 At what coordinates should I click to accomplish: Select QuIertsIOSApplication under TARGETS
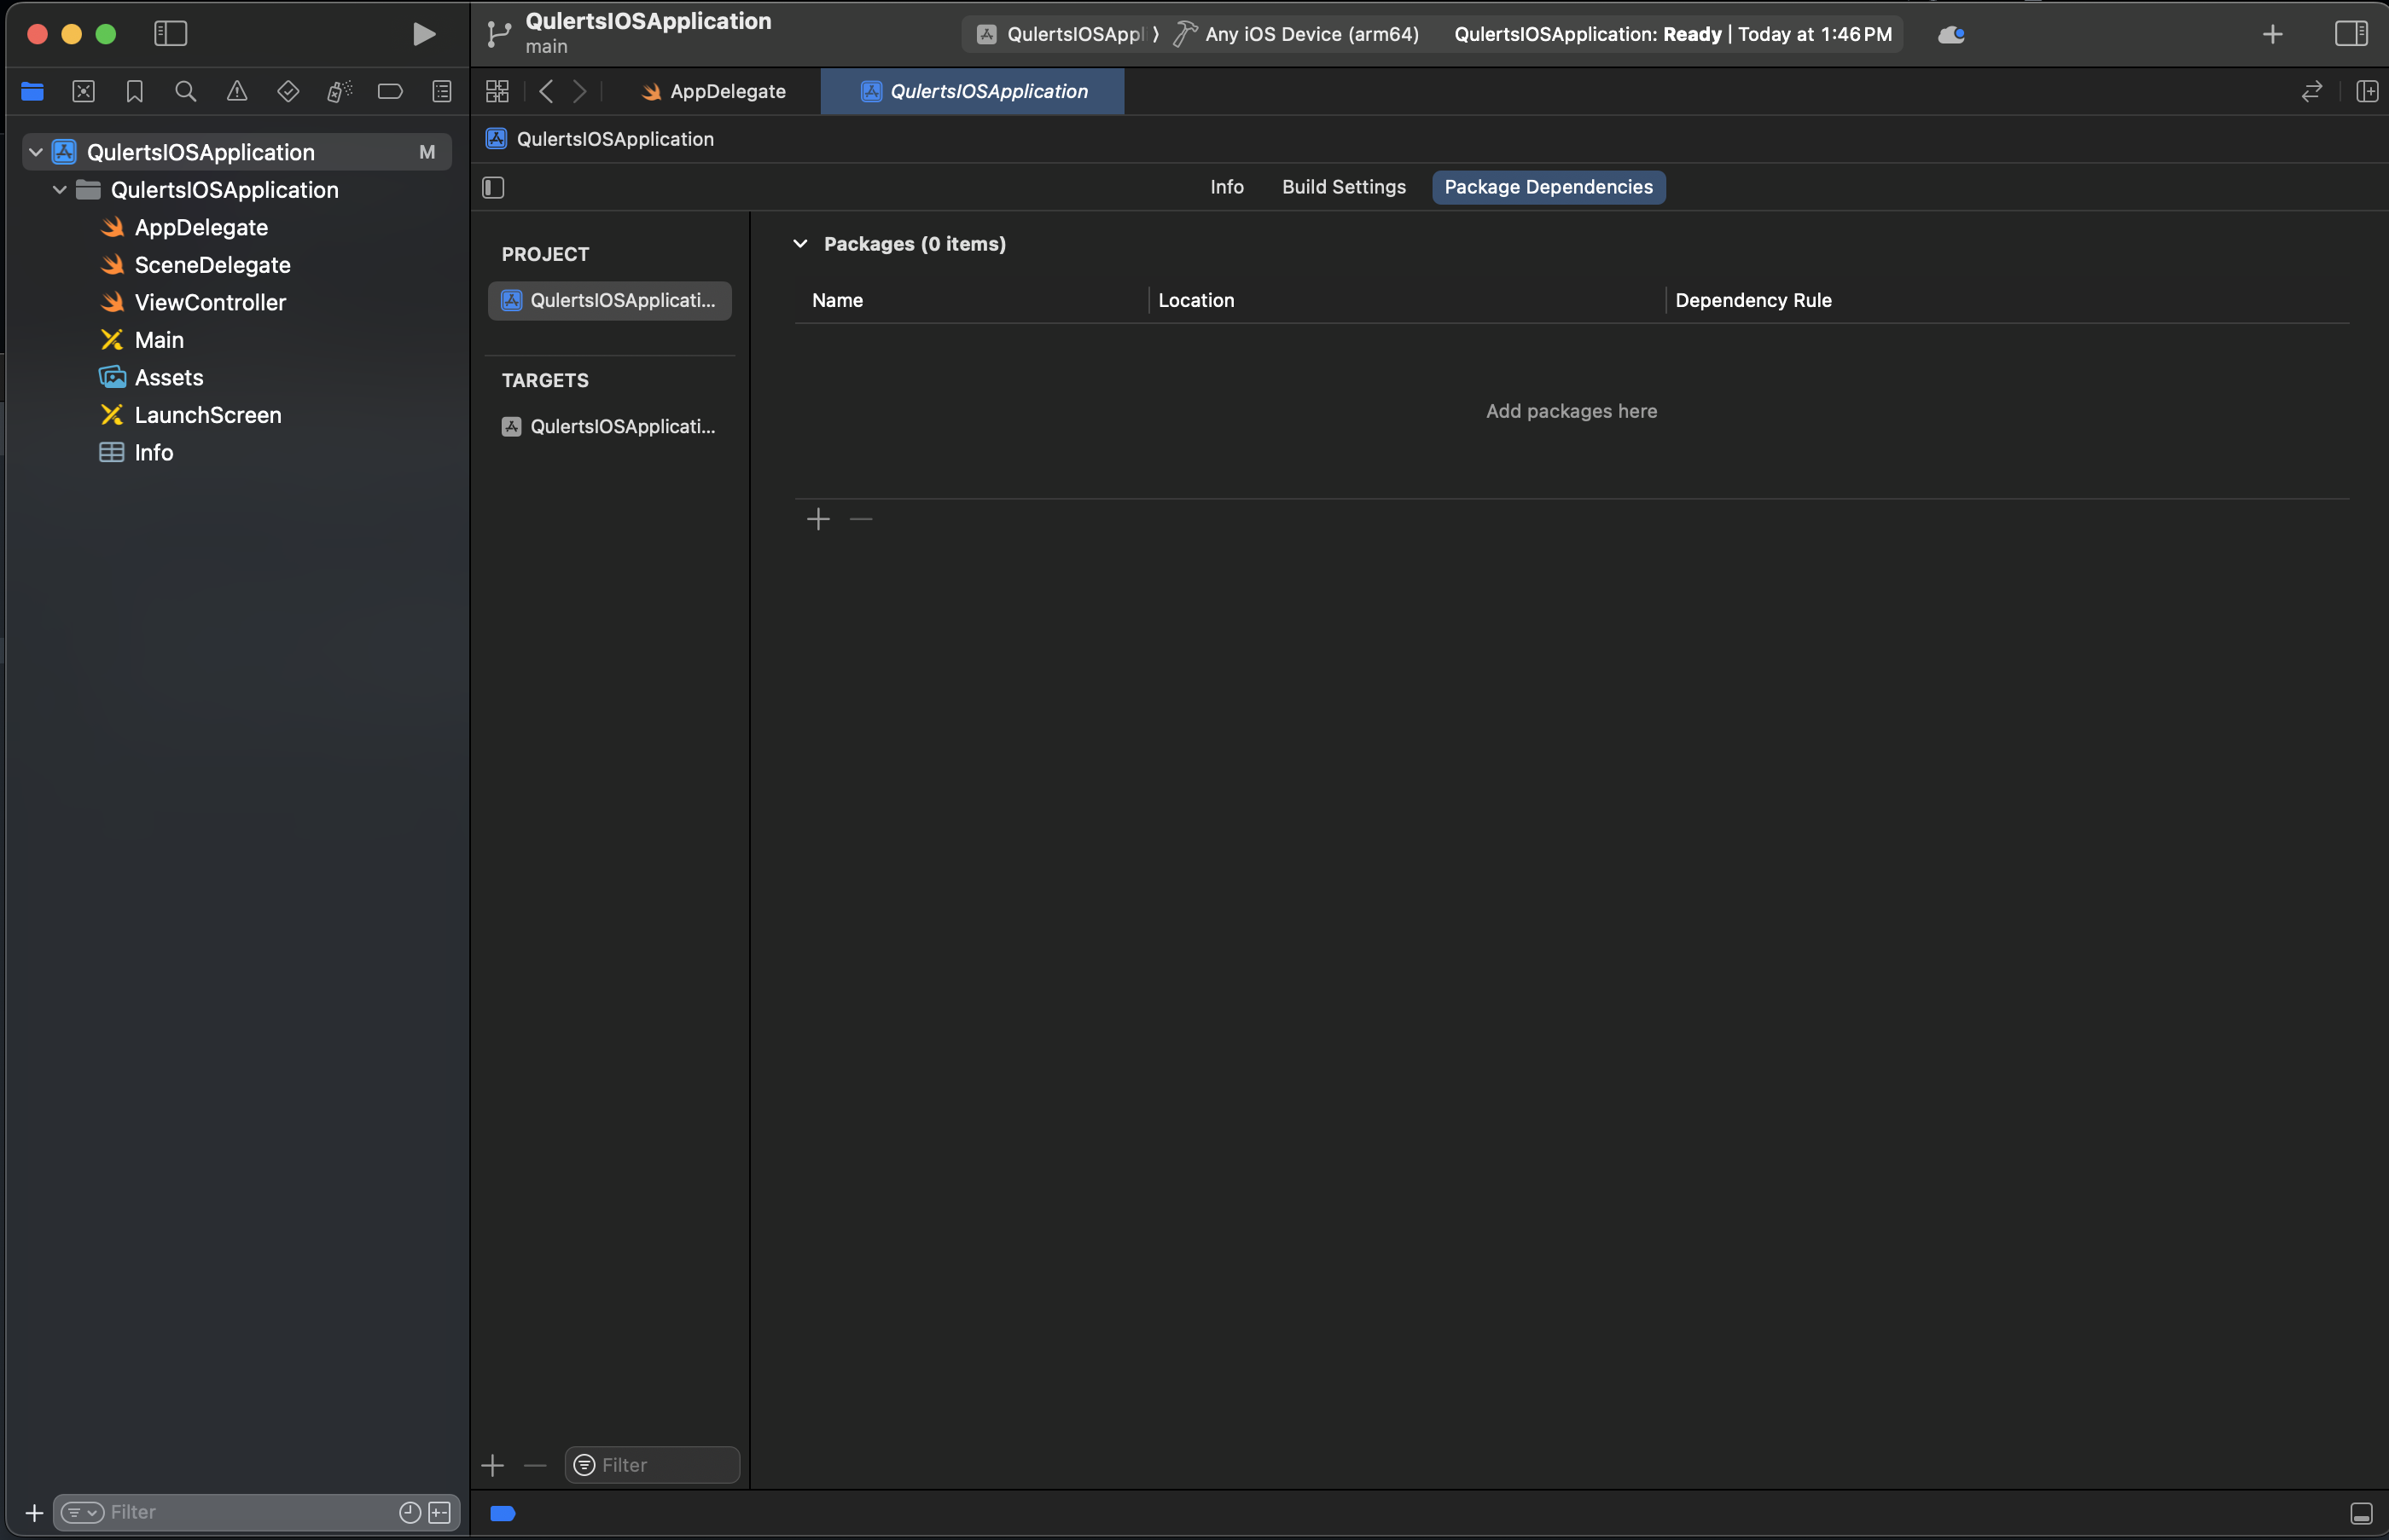click(609, 427)
